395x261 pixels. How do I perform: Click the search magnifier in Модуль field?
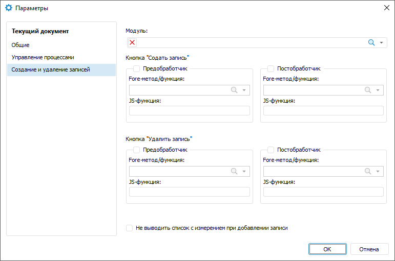pos(372,43)
